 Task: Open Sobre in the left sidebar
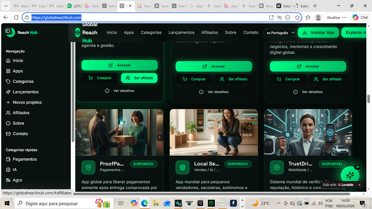pyautogui.click(x=15, y=123)
